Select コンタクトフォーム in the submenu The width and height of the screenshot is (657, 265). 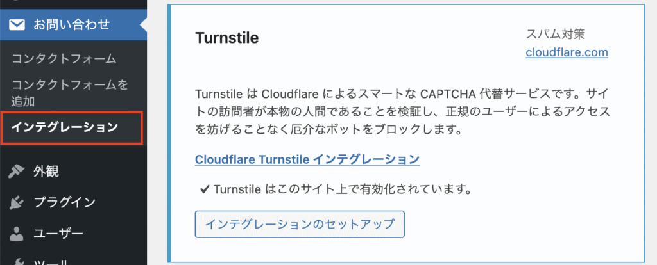click(64, 59)
